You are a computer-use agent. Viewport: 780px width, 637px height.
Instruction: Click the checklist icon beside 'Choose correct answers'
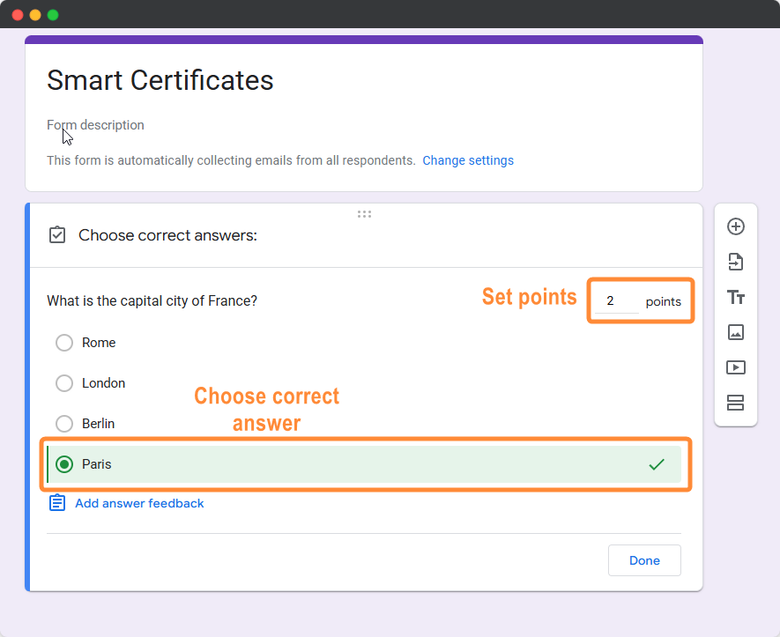tap(56, 235)
